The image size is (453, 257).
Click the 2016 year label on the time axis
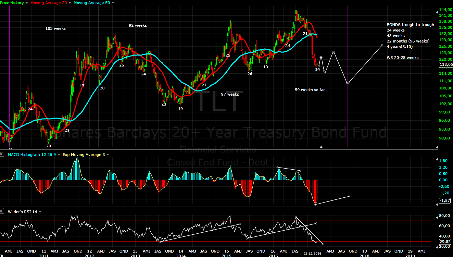(273, 255)
